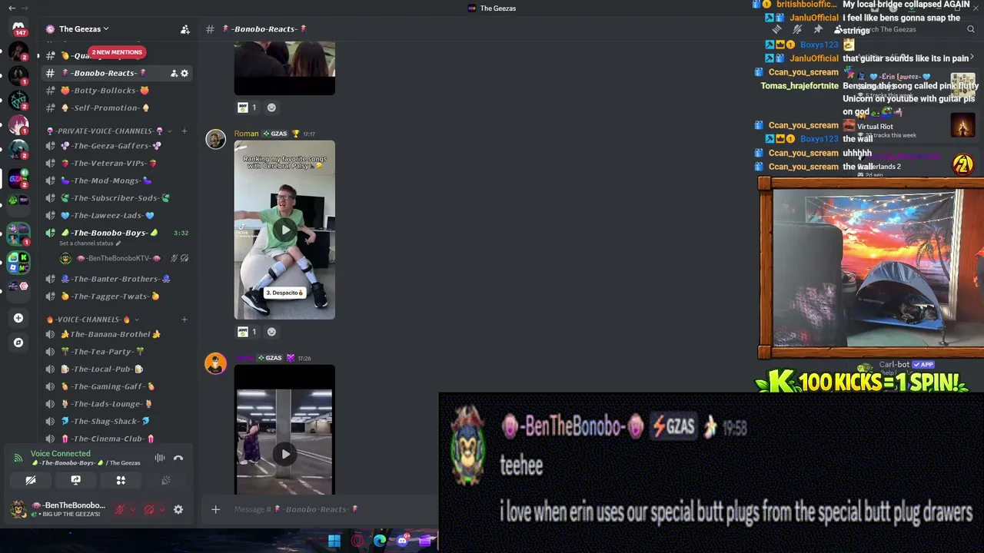Share your screen in voice channel
The image size is (984, 553).
(75, 480)
